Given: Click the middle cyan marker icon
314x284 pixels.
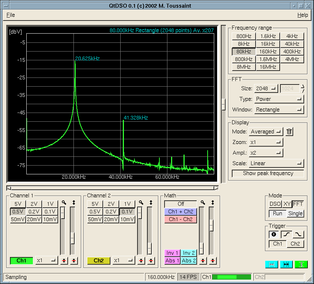Looking at the screenshot, I should [286, 264].
